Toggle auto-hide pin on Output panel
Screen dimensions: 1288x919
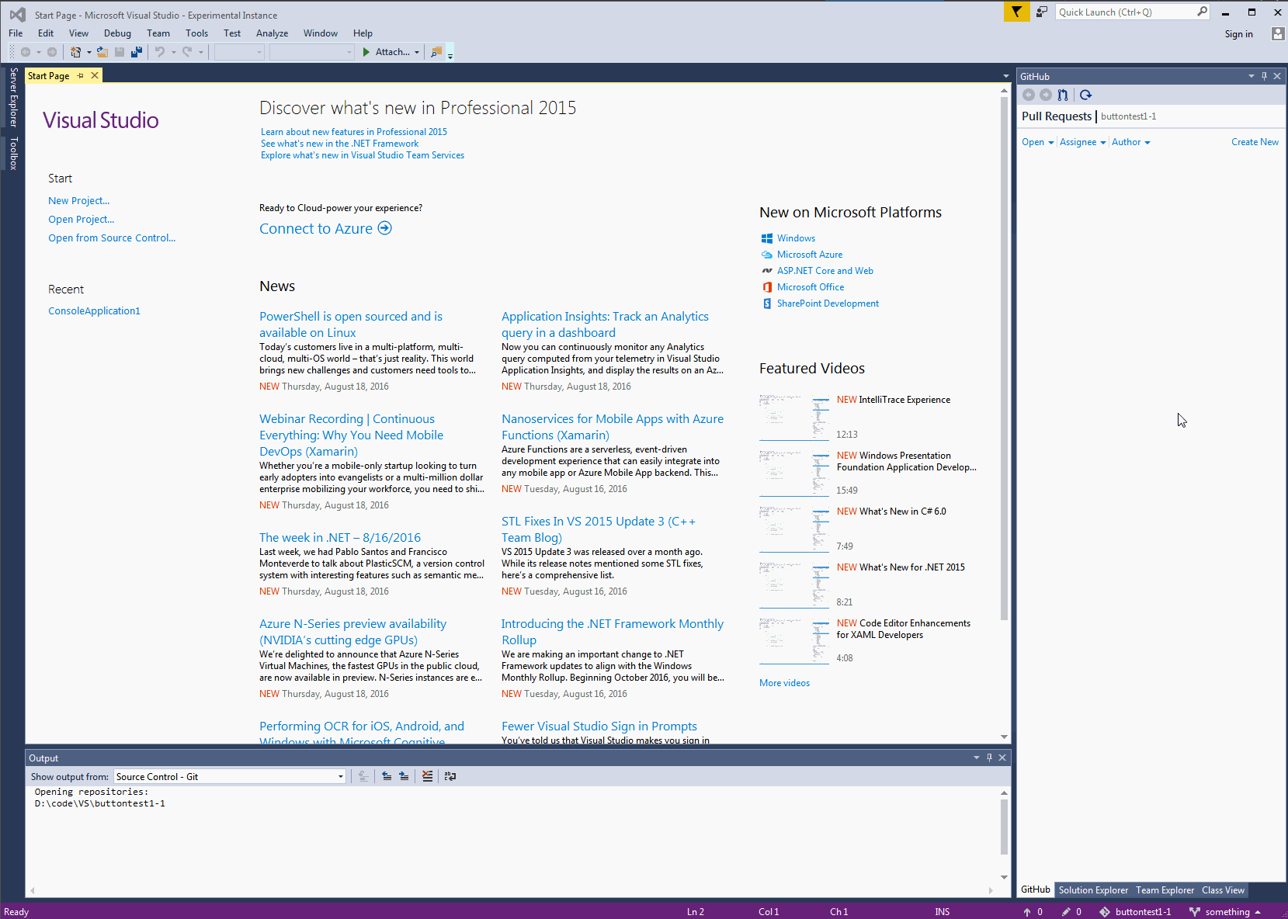pyautogui.click(x=989, y=758)
